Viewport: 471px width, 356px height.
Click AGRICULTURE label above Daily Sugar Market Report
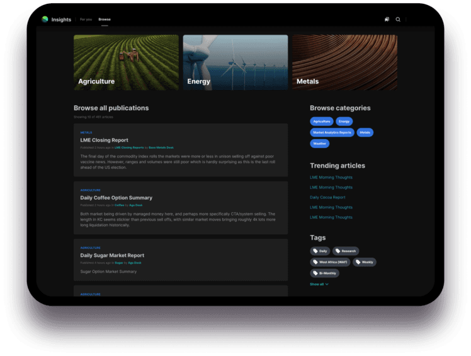coord(91,248)
